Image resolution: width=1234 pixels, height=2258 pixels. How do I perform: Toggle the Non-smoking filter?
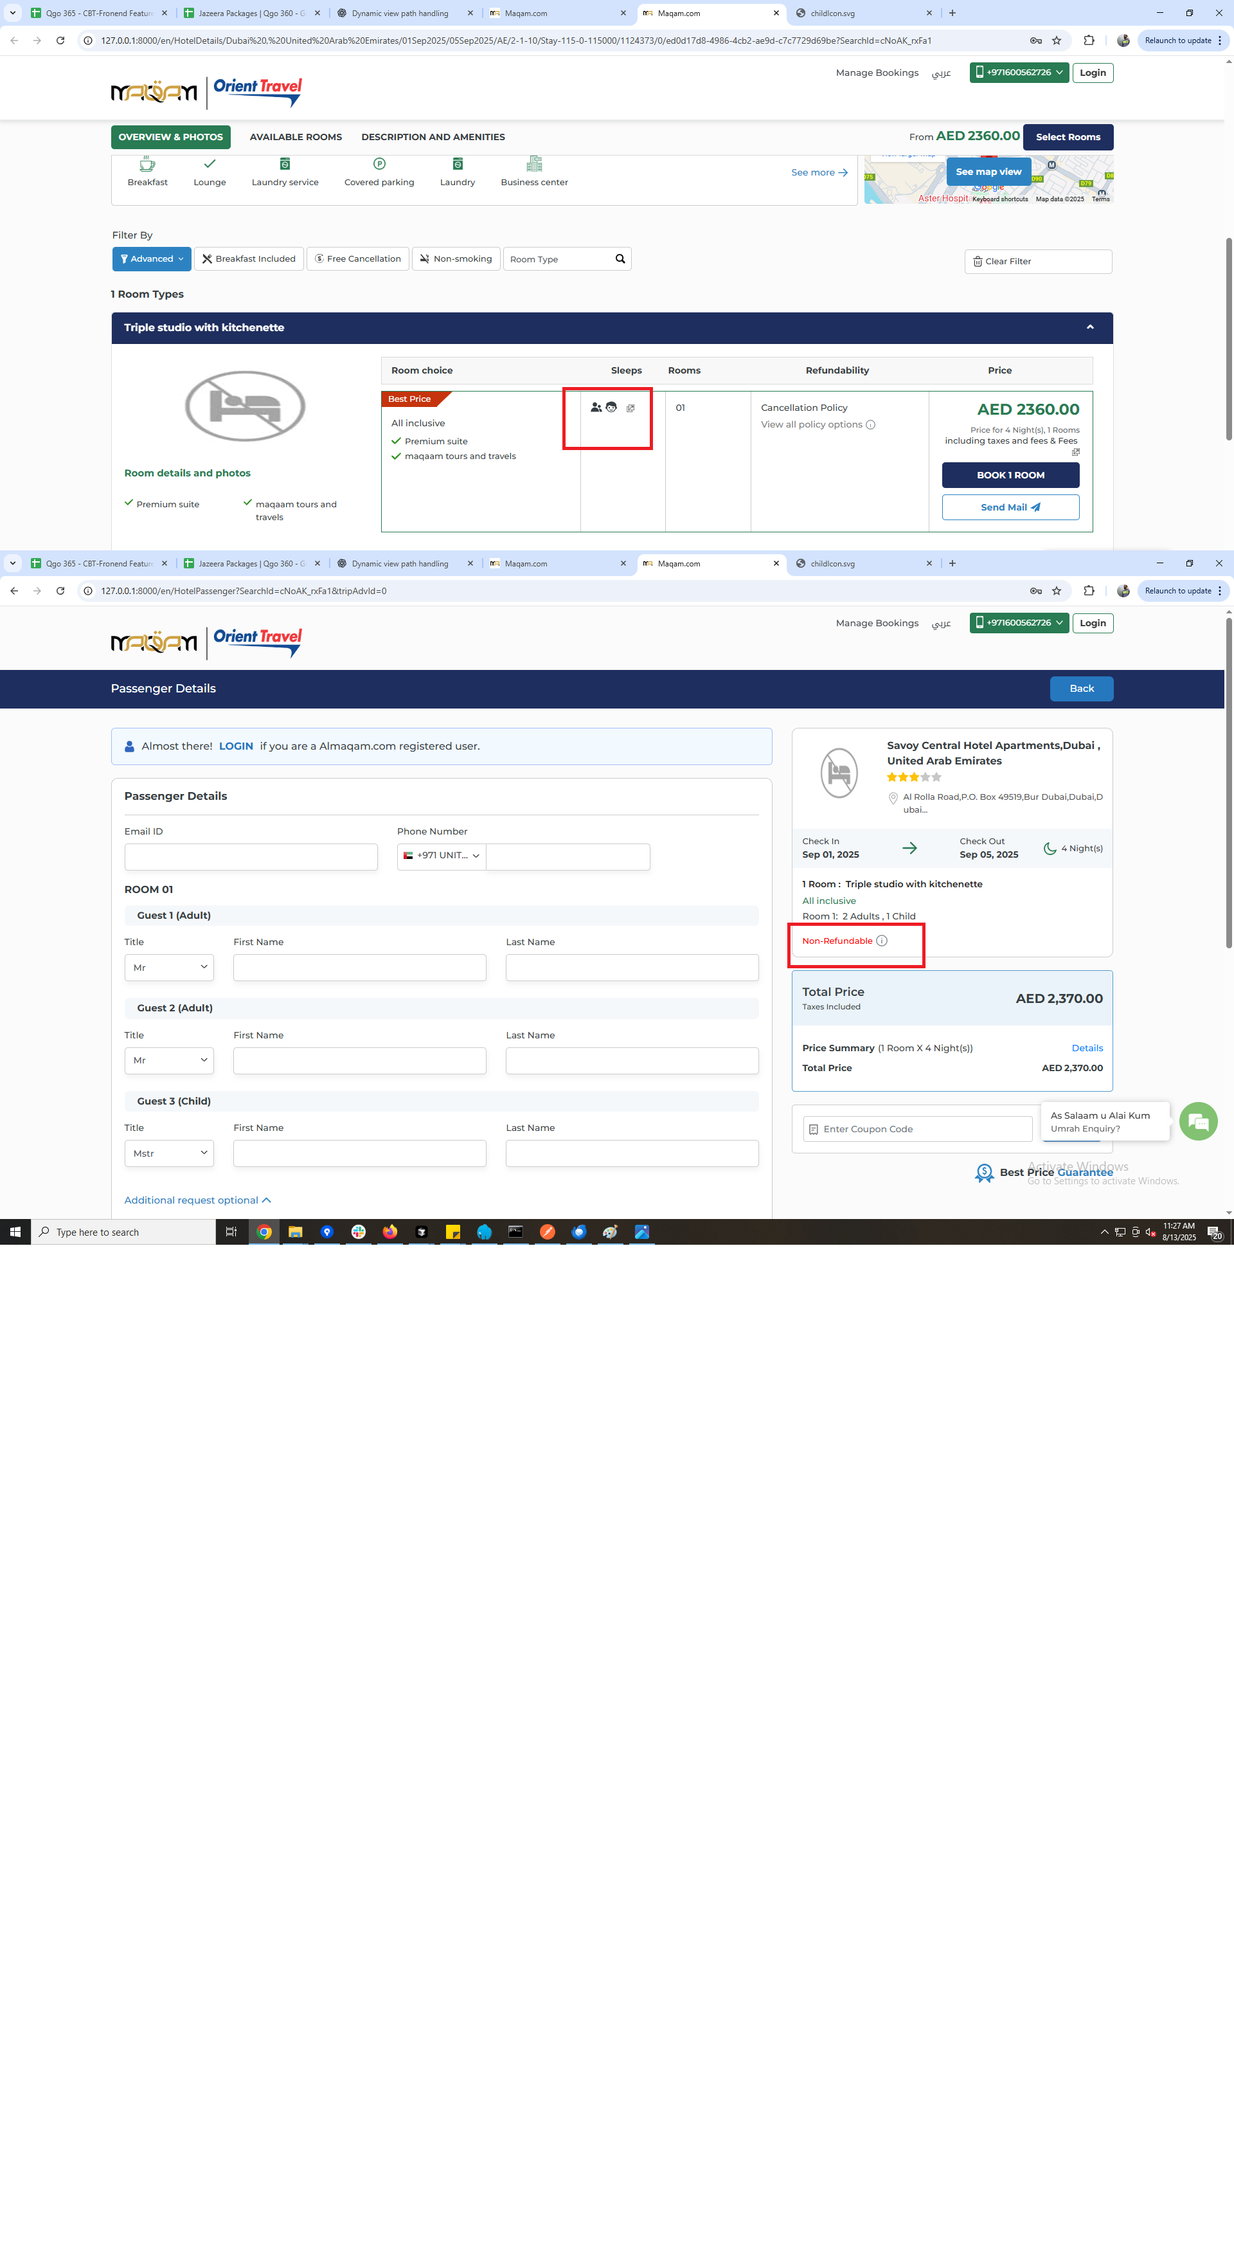(x=456, y=258)
